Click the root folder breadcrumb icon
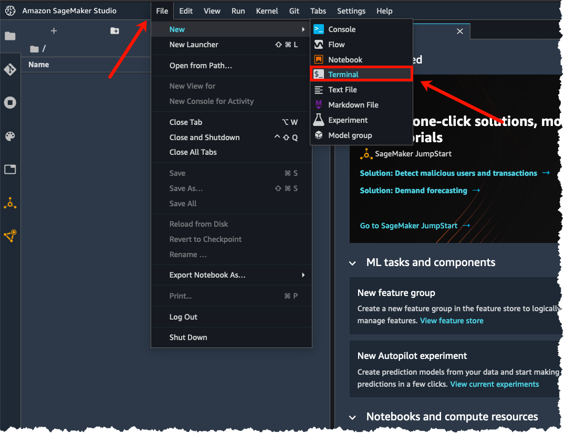 tap(34, 49)
